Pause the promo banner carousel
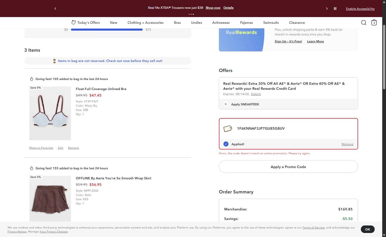 335,9
